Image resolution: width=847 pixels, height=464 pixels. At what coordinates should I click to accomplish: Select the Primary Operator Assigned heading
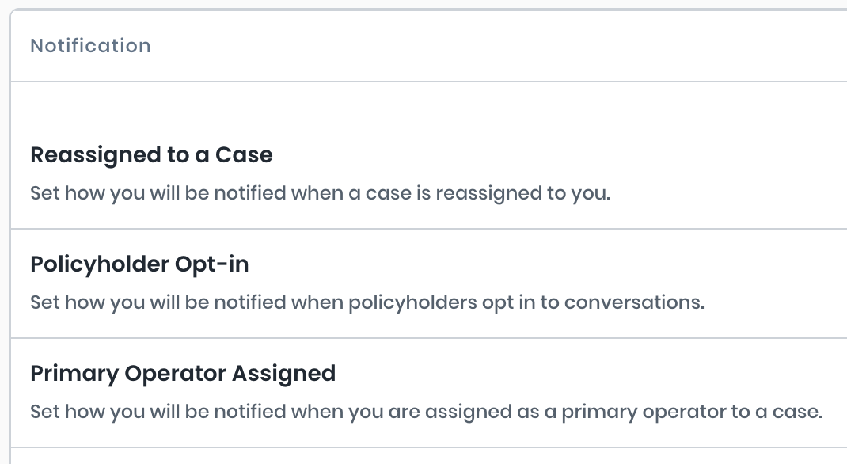coord(183,373)
